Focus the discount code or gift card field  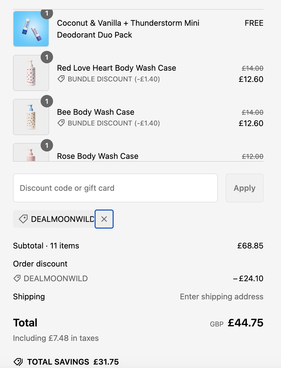click(115, 188)
